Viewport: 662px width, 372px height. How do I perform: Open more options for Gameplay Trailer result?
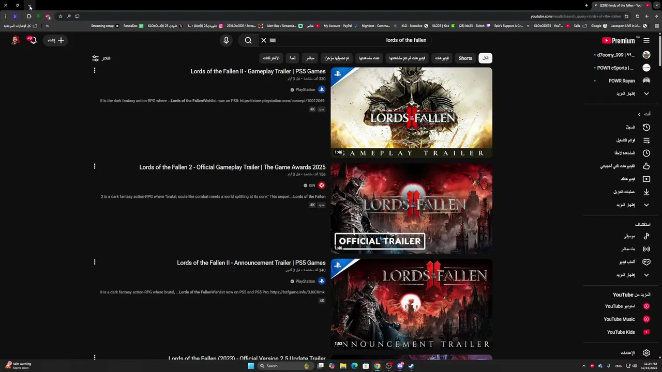[x=94, y=71]
